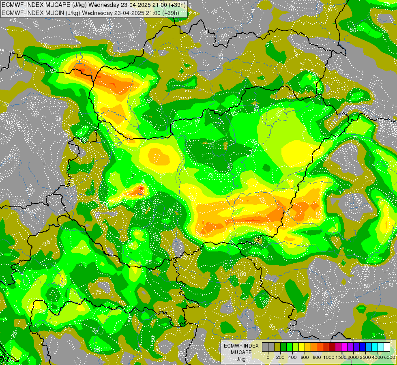Click the legend scale value 1000
The image size is (397, 365).
coord(329,357)
